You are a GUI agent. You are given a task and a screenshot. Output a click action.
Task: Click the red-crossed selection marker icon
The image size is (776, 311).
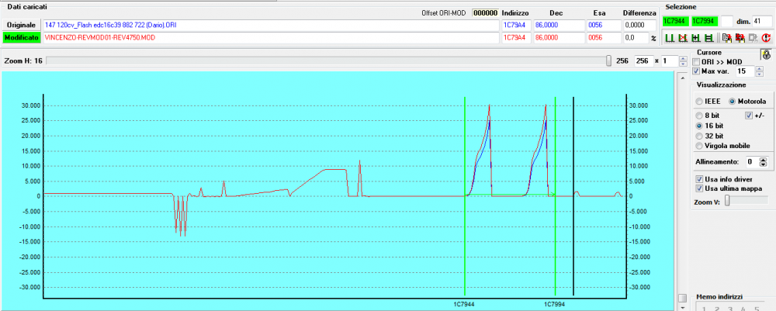point(681,37)
